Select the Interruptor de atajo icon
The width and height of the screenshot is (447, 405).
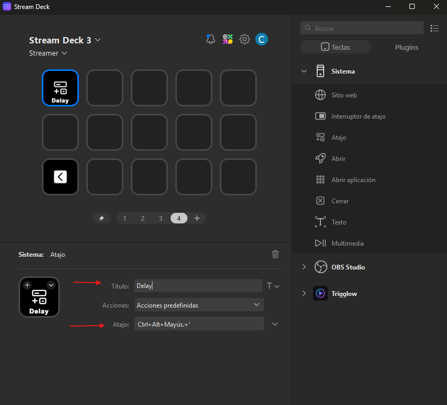[320, 116]
